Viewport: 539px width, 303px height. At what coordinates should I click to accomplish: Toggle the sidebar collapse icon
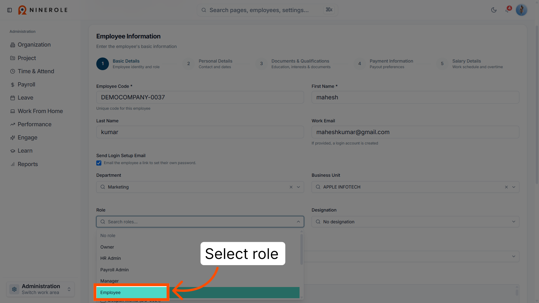click(x=10, y=10)
